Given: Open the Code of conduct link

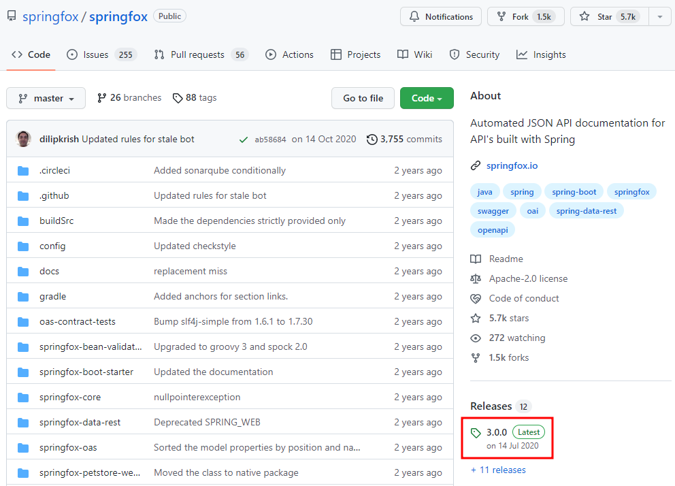Looking at the screenshot, I should pyautogui.click(x=523, y=298).
